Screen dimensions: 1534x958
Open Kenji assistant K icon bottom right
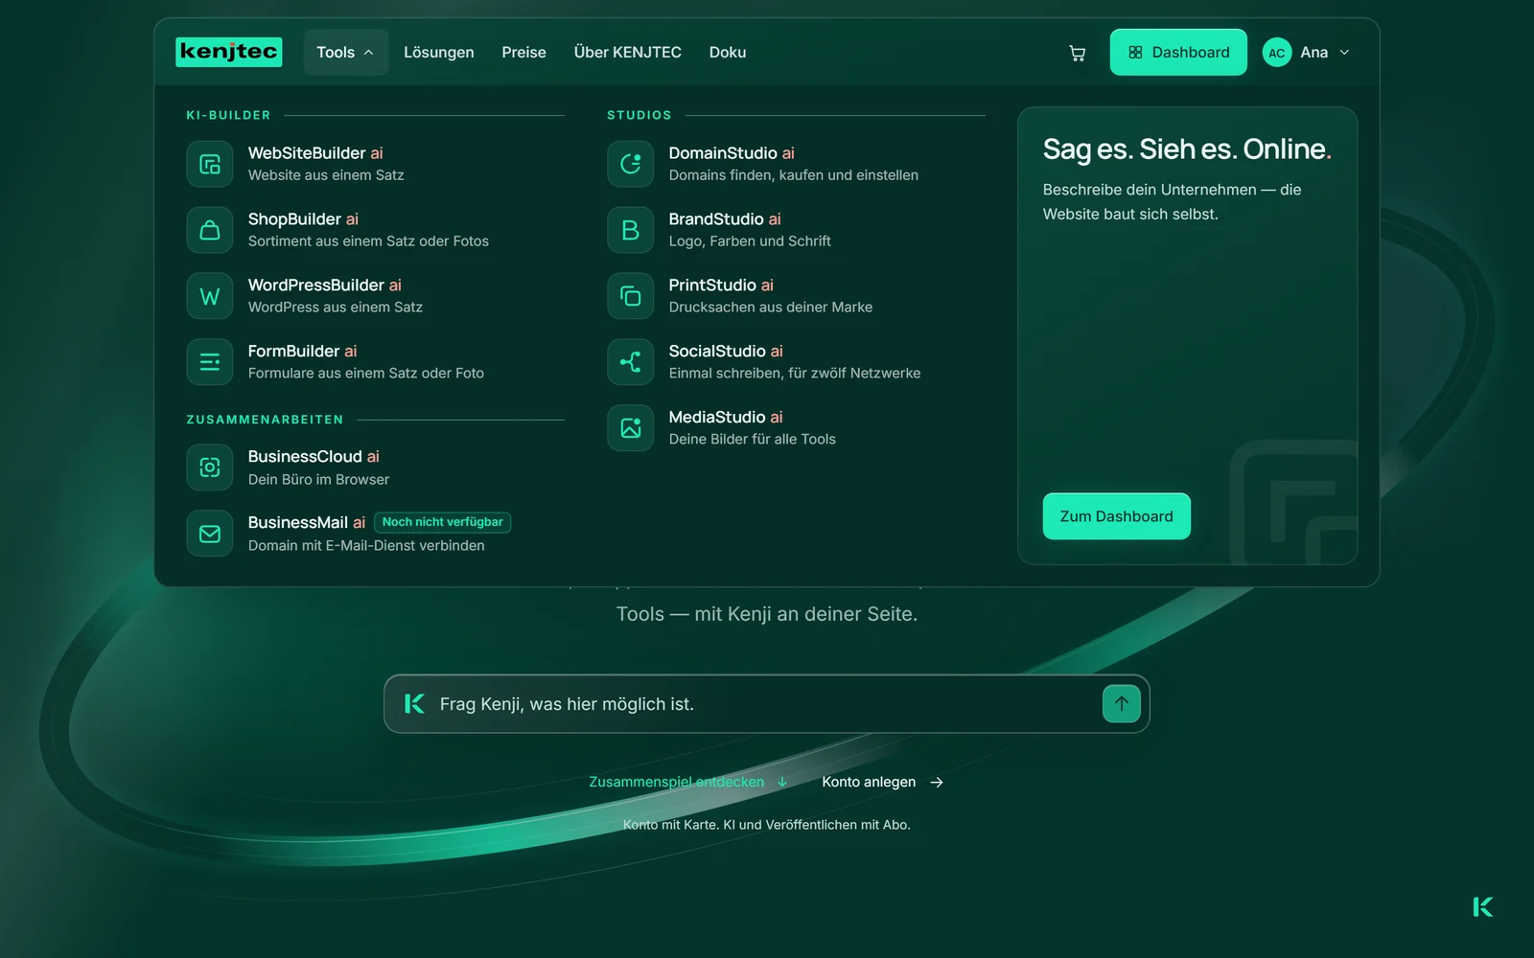[x=1482, y=907]
